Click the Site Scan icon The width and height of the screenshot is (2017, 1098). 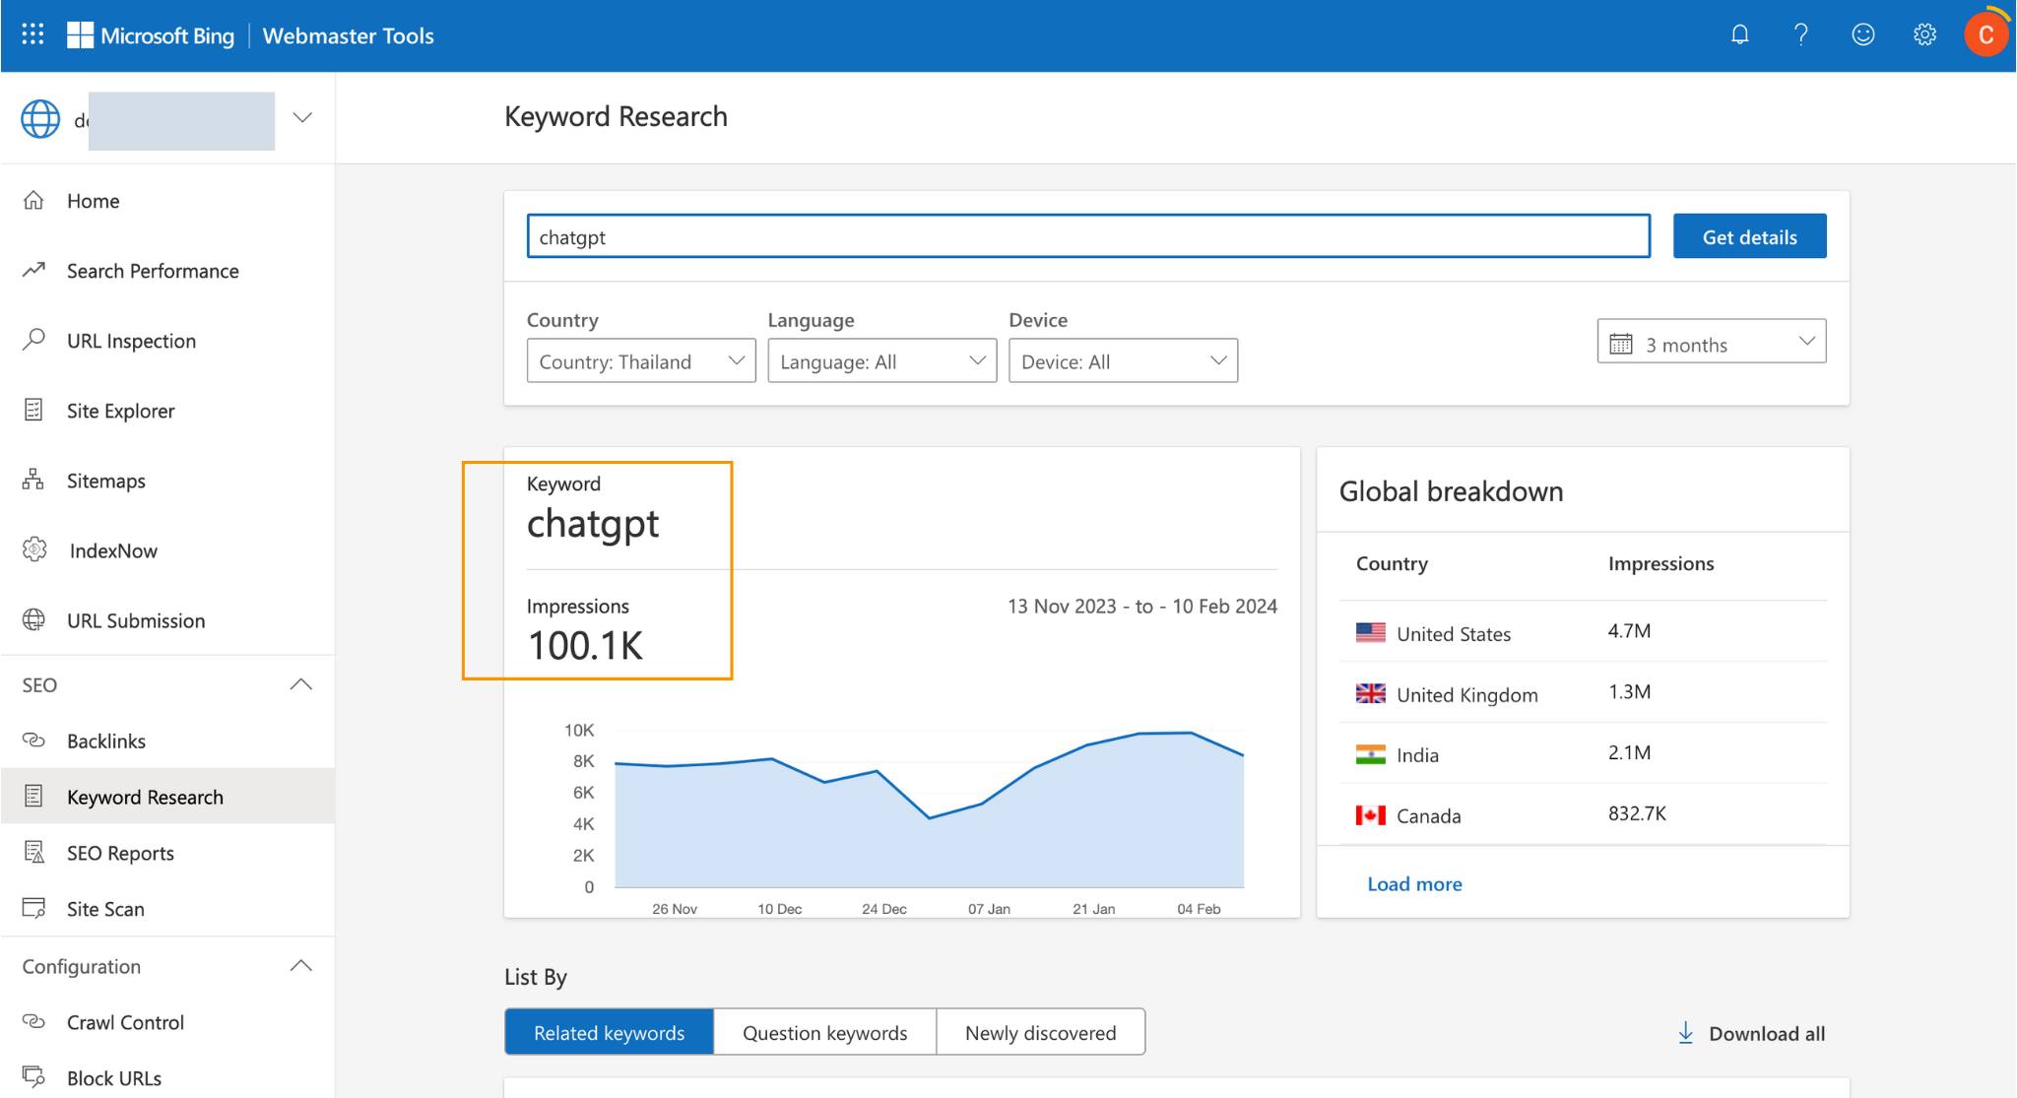[33, 908]
